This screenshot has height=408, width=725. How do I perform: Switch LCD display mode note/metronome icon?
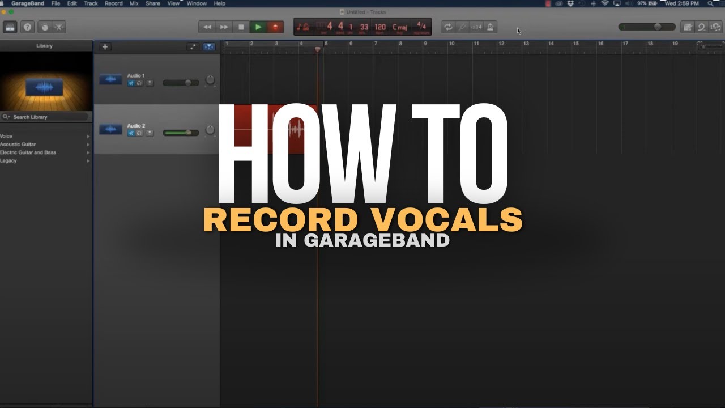[x=303, y=27]
